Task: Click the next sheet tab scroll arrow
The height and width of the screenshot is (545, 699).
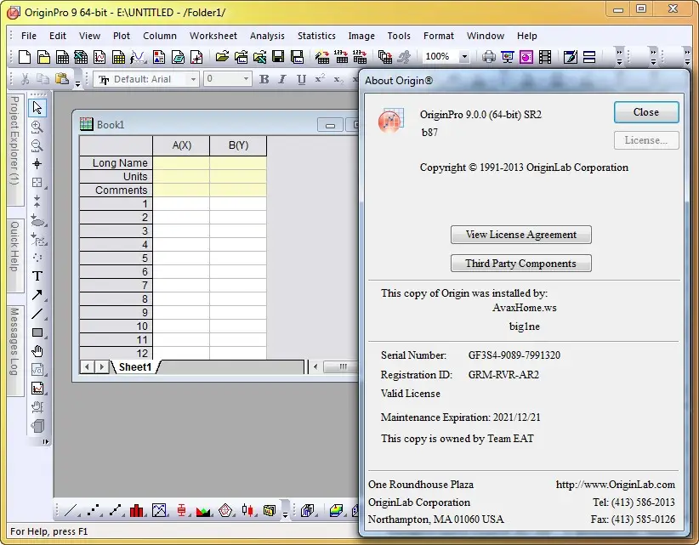Action: (x=102, y=367)
